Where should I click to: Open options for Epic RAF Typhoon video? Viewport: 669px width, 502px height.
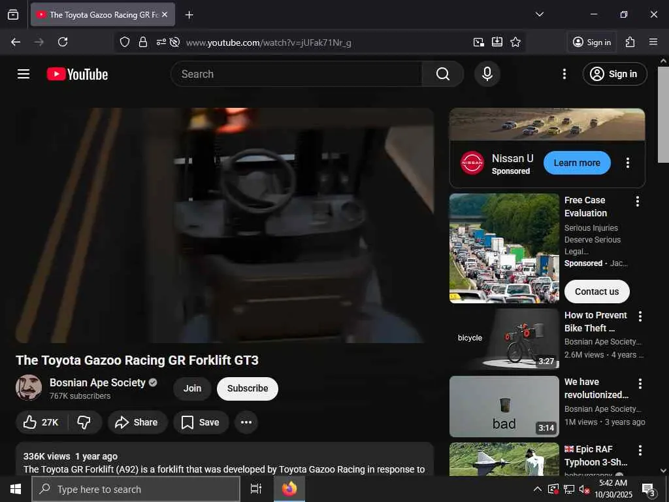[x=640, y=450]
